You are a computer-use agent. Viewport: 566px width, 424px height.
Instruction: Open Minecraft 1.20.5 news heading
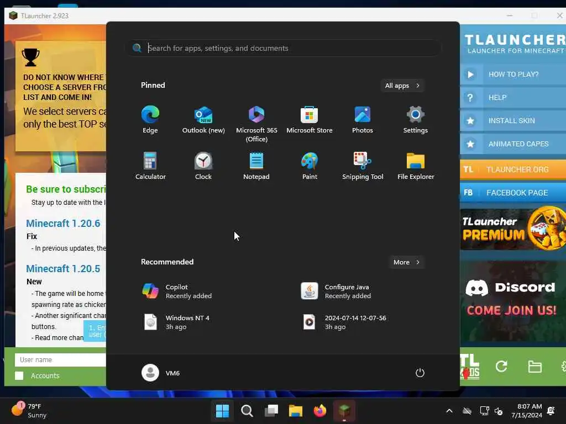(x=63, y=269)
